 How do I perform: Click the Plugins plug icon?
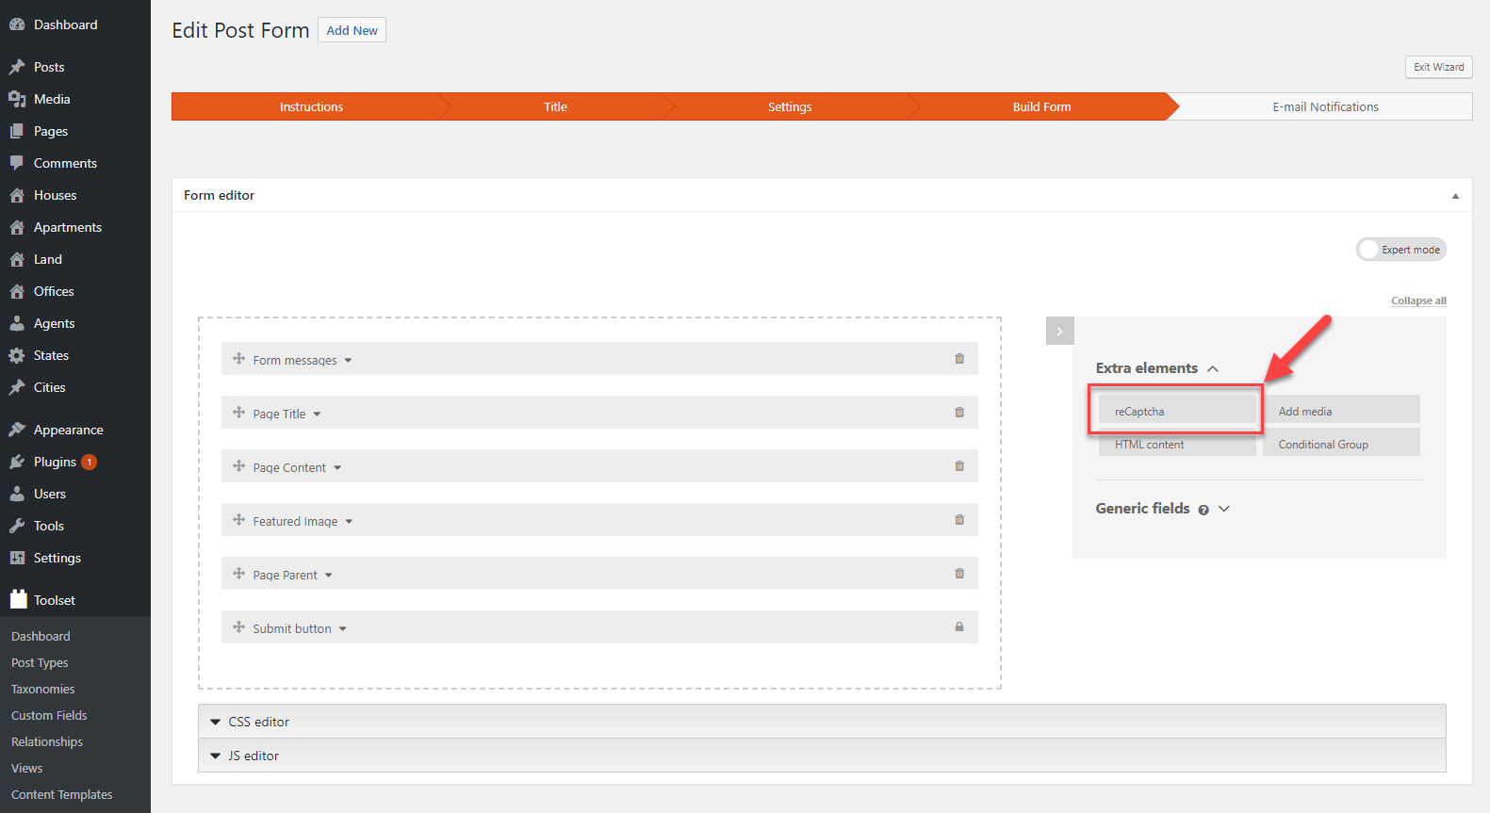(17, 462)
